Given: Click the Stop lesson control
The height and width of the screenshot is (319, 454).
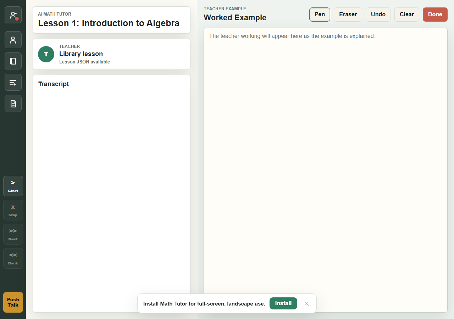Looking at the screenshot, I should pos(13,210).
